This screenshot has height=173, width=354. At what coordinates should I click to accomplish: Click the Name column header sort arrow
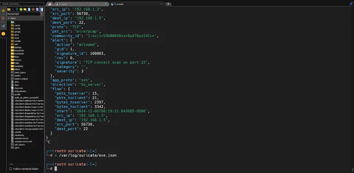9,18
